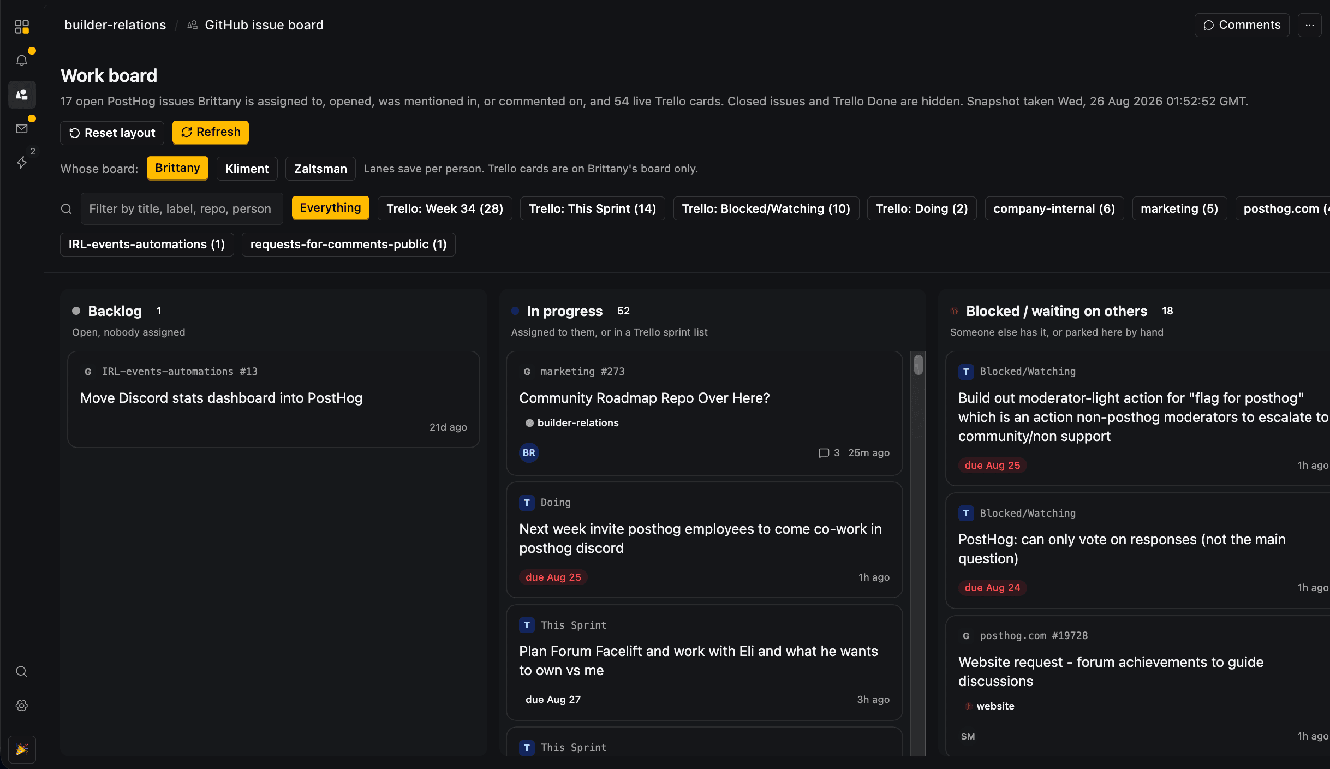Open the card about inviting posthog employees to co-work
1330x769 pixels.
(x=700, y=538)
